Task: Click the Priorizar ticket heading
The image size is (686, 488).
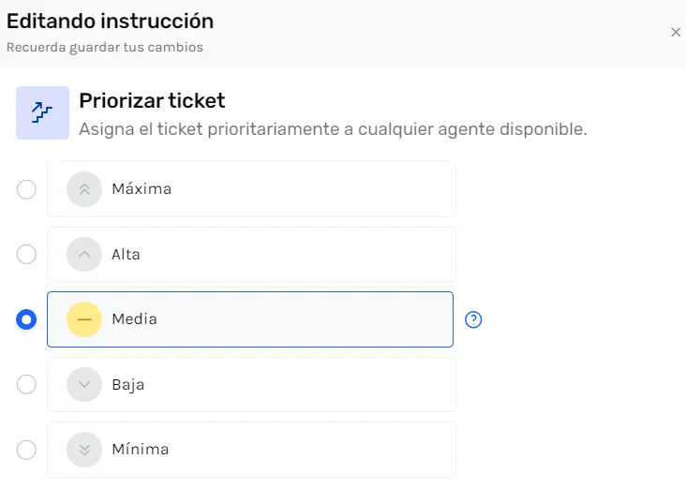Action: point(152,100)
